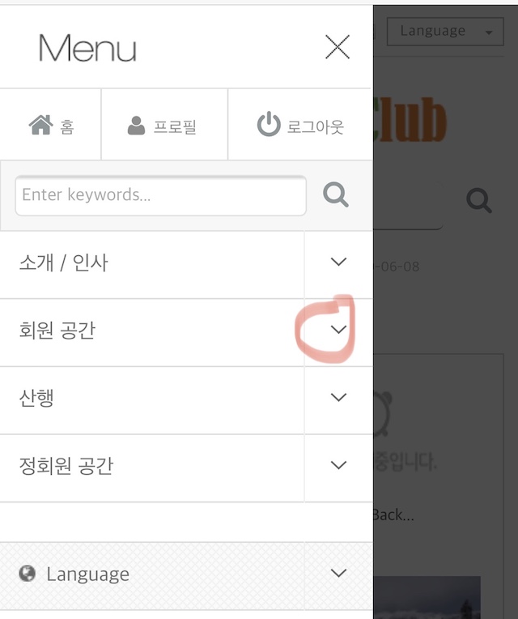Expand the 정회원 공간 chevron

pyautogui.click(x=338, y=465)
